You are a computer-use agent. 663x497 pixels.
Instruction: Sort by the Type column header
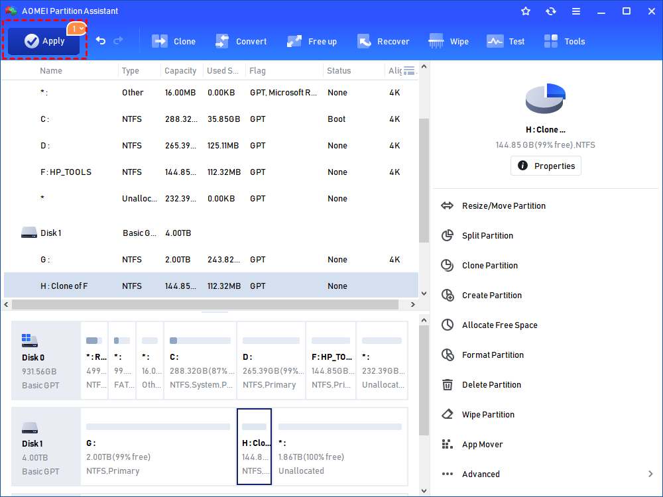click(130, 71)
